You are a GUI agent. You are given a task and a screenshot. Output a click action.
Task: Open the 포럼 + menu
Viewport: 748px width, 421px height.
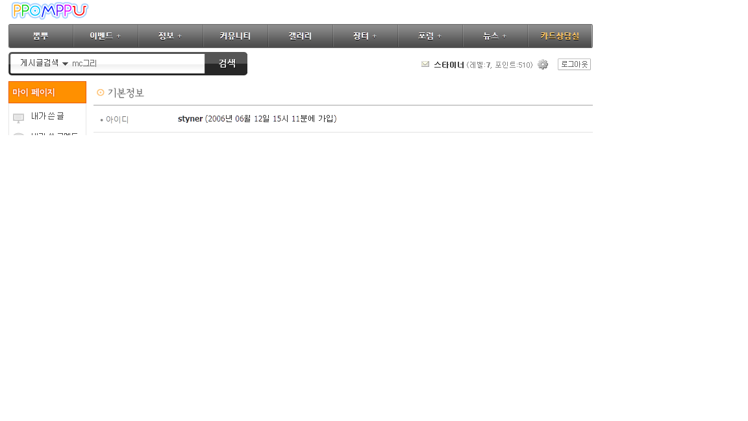point(430,36)
